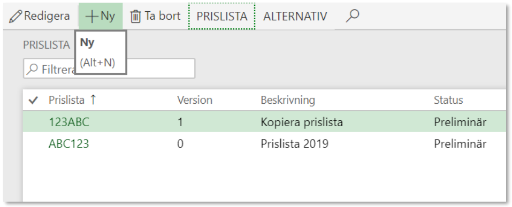This screenshot has height=207, width=512.
Task: Open the 123ABC price list link
Action: tap(69, 122)
